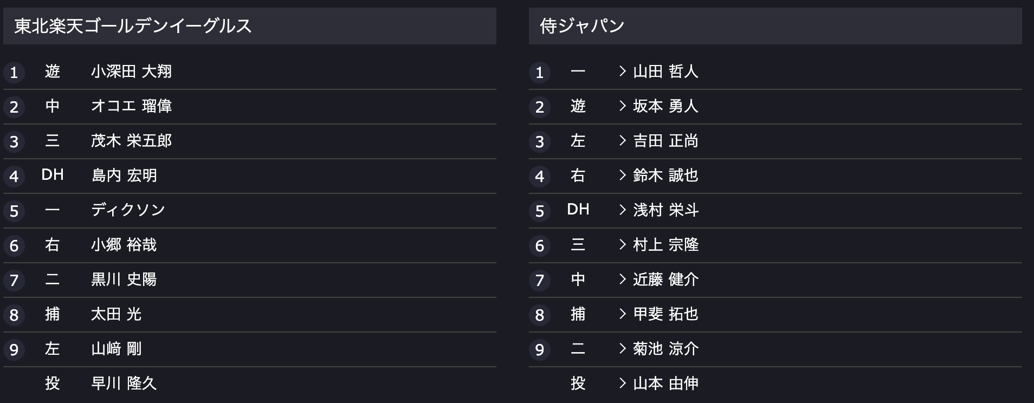Click the chevron beside 鈴木 誠也
Screen dimensions: 1034x403
tap(623, 175)
